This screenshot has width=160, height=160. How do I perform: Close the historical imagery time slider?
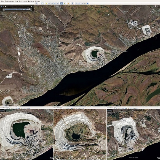(33, 6)
